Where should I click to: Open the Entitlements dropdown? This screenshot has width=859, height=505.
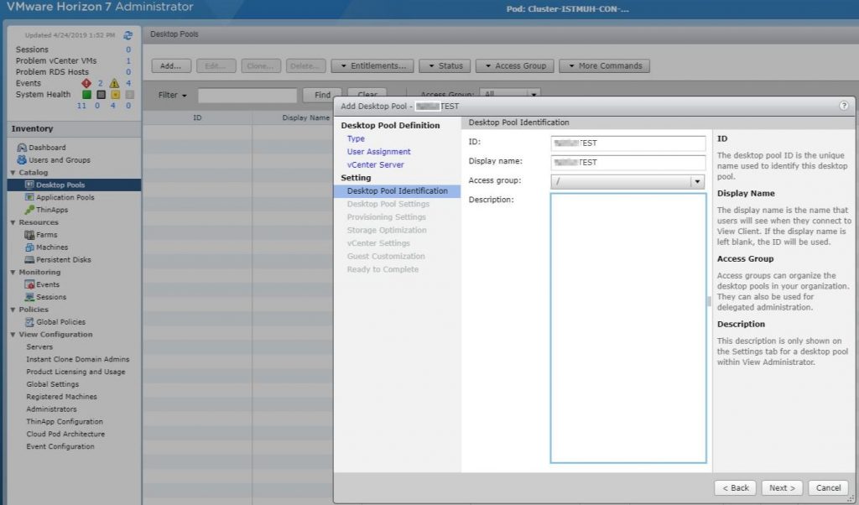click(372, 65)
